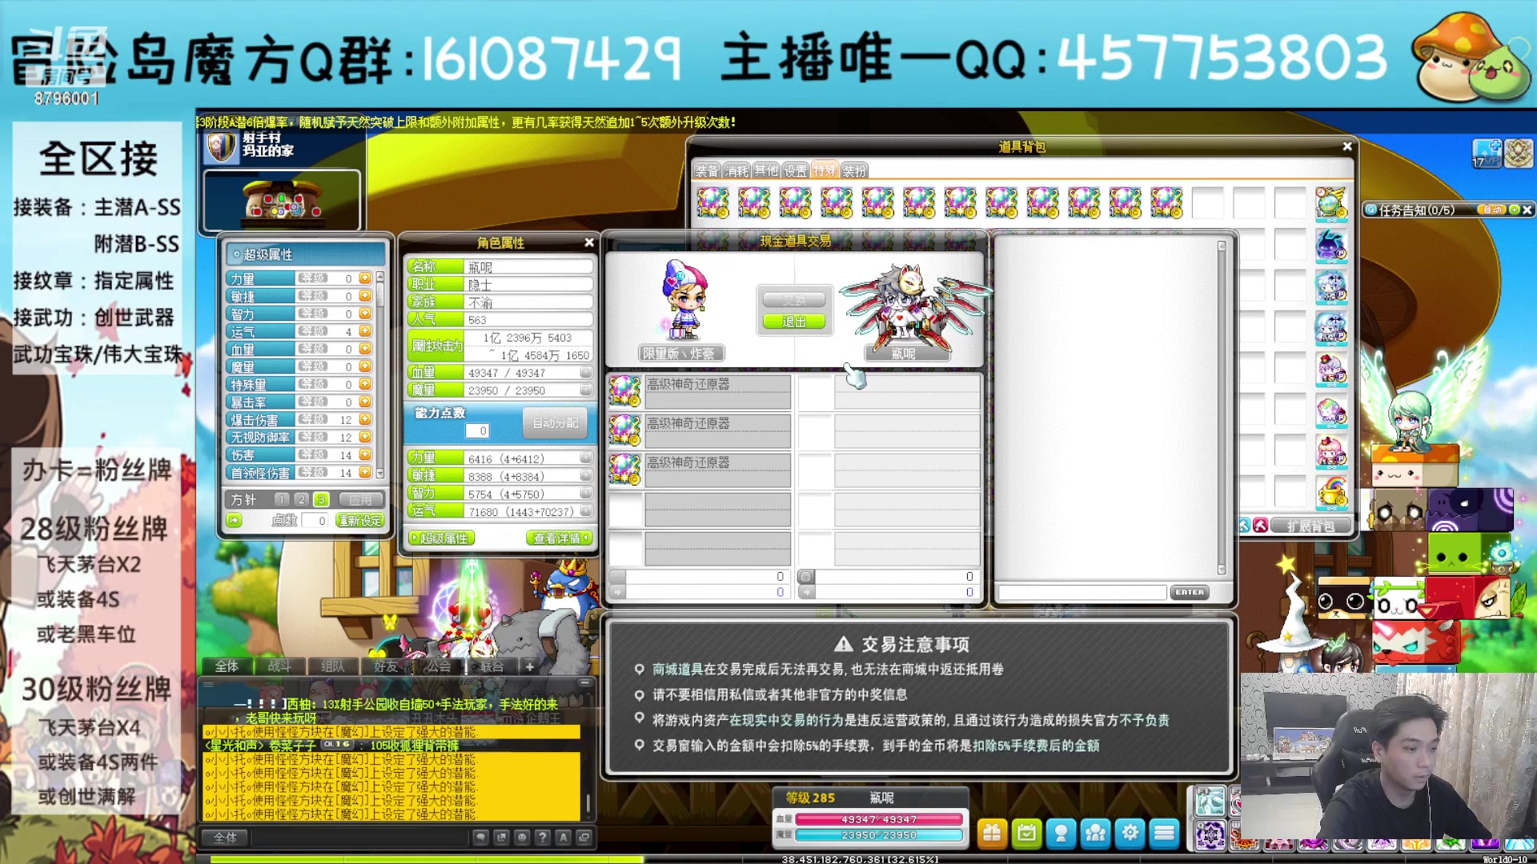1537x864 pixels.
Task: Open the orange gift box menu icon
Action: pos(992,834)
